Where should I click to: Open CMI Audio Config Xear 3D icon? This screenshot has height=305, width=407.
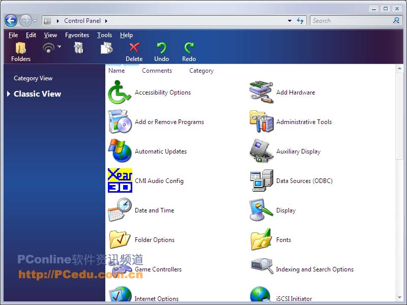(x=120, y=180)
